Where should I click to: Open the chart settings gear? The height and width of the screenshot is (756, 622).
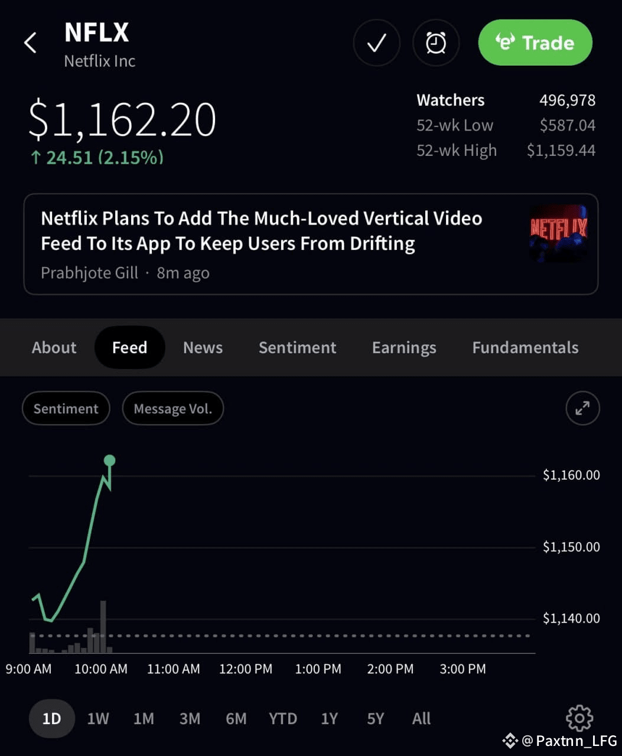click(579, 718)
